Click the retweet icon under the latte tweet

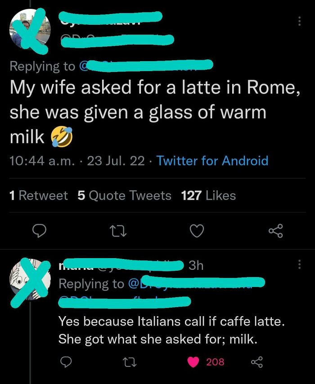pyautogui.click(x=118, y=231)
